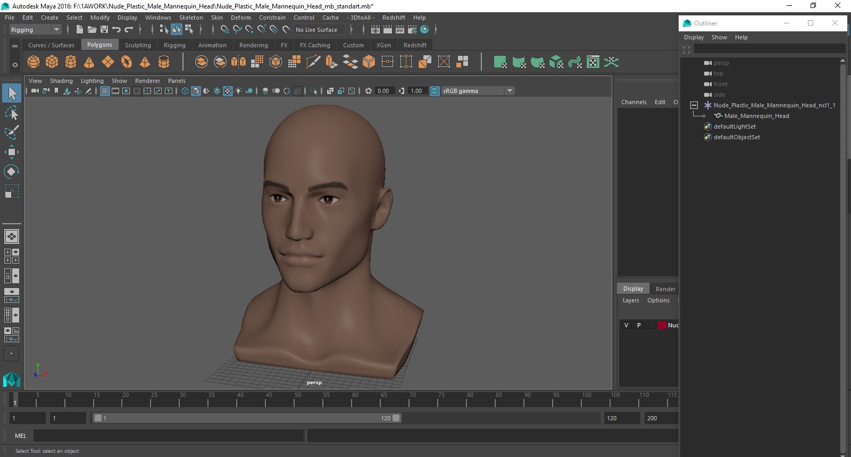Open the Shading viewport menu
Image resolution: width=851 pixels, height=457 pixels.
pos(61,81)
